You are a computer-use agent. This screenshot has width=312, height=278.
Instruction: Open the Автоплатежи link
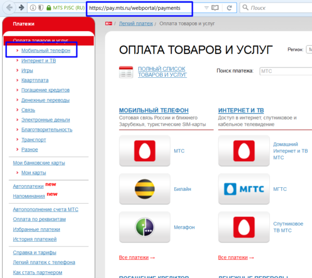(28, 187)
